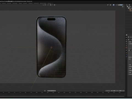Open the Geometry Nodes workspace tab

[43, 3]
